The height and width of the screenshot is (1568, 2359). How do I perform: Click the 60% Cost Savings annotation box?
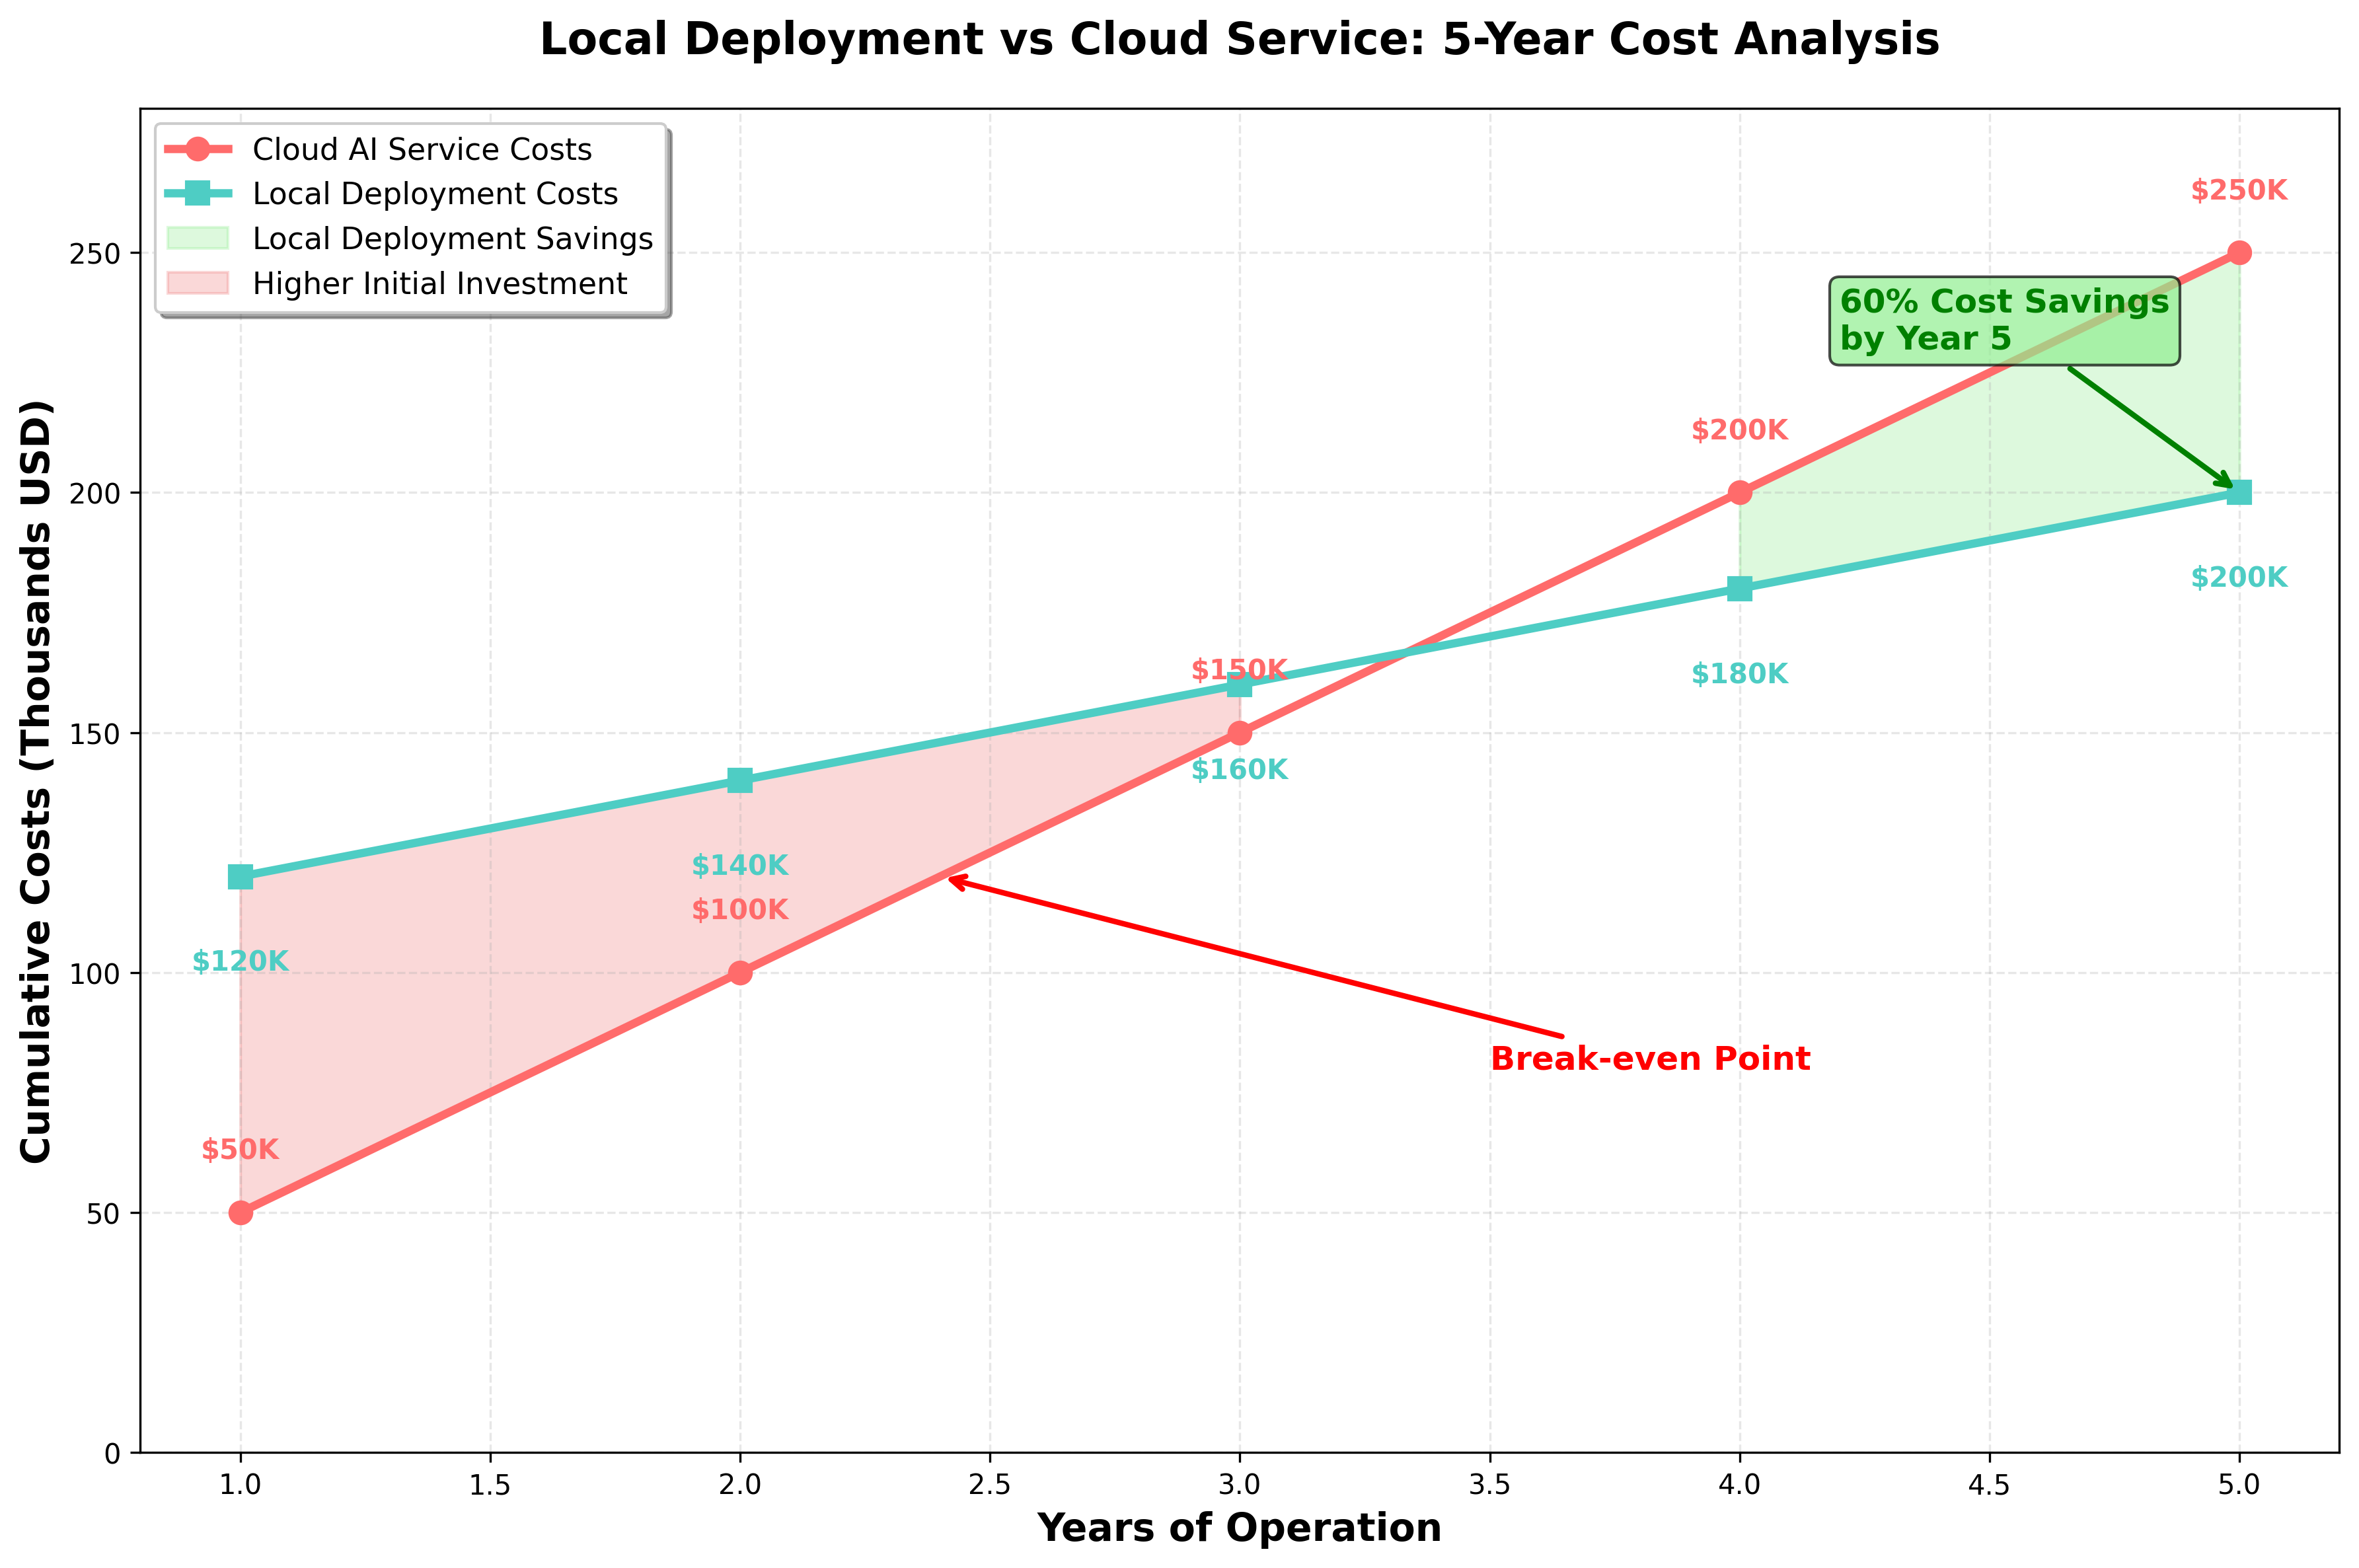pos(2004,320)
